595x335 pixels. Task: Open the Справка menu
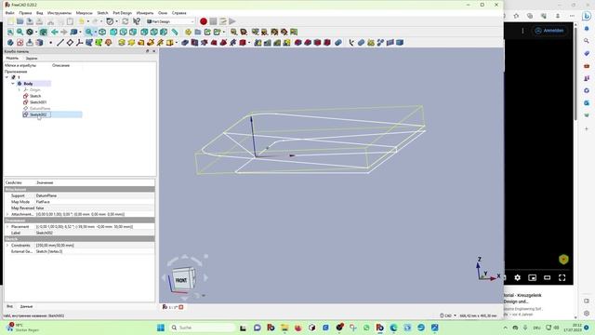tap(179, 13)
